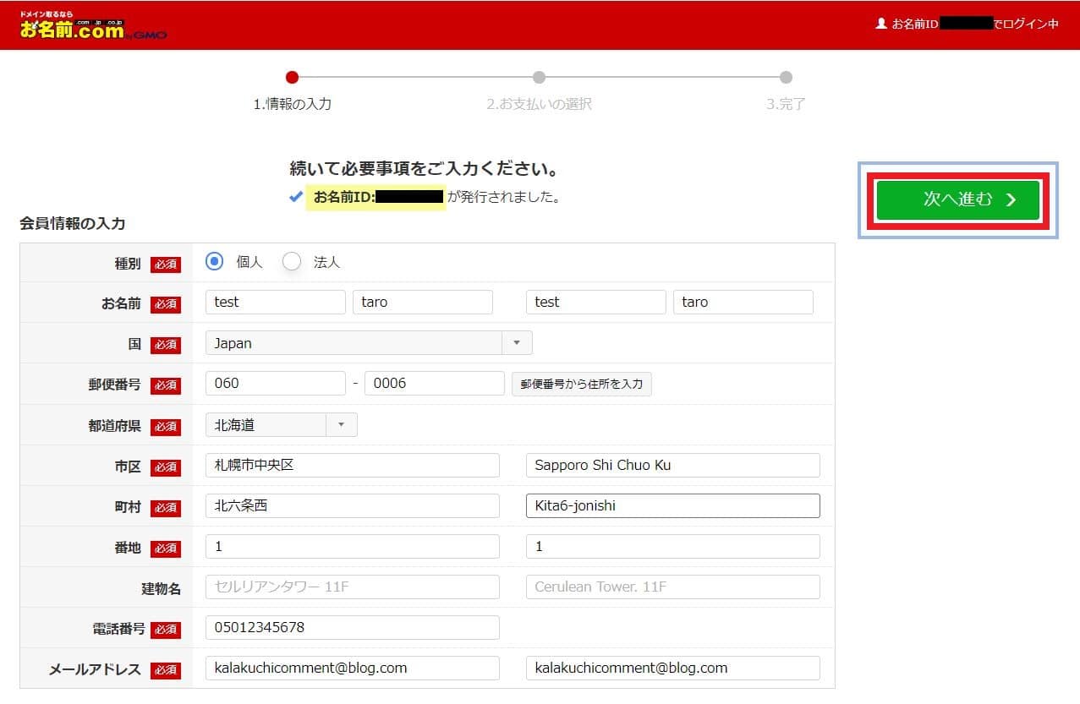Click the first postal code field 060
Image resolution: width=1080 pixels, height=704 pixels.
[x=275, y=384]
